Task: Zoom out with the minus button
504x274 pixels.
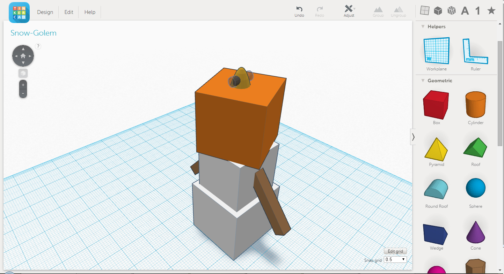Action: coord(23,93)
